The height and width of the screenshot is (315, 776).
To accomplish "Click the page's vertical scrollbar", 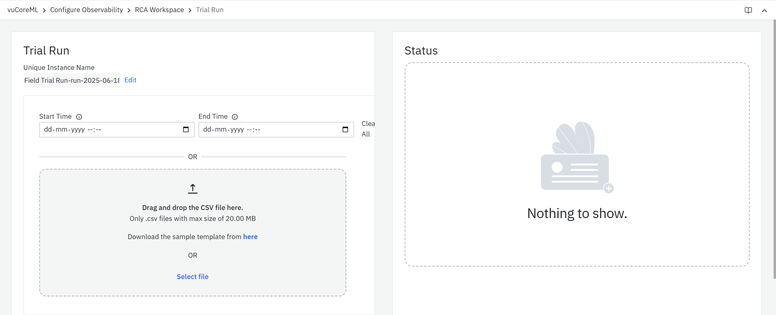I will click(774, 149).
